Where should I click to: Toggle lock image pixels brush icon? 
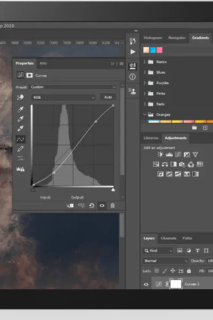[165, 271]
